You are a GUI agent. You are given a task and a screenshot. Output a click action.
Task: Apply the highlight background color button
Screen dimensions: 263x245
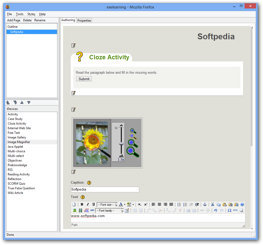129,204
